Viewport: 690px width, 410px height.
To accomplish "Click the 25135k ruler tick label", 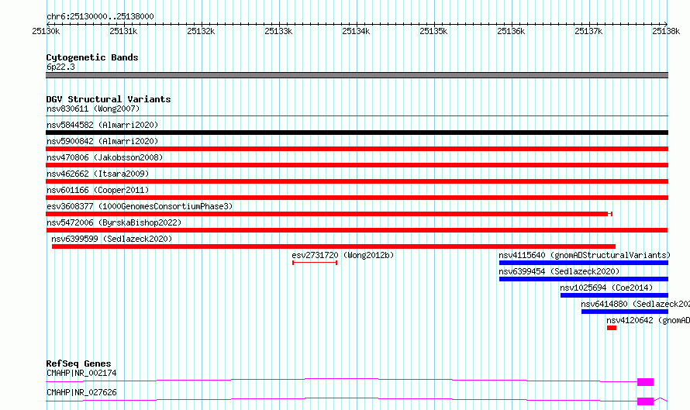I will tap(433, 31).
